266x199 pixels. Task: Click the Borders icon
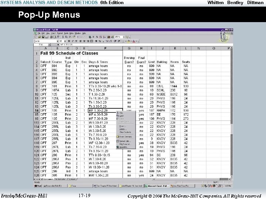[123, 41]
